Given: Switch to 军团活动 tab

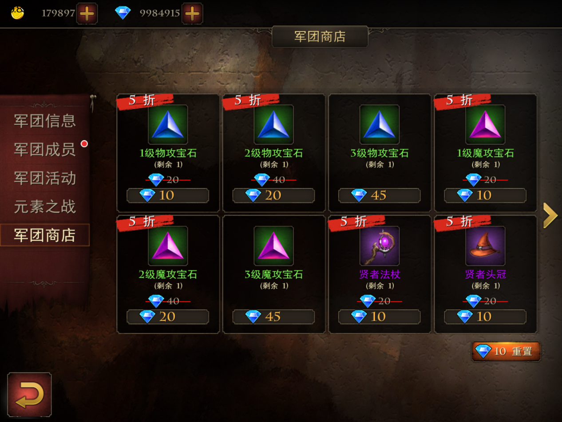Looking at the screenshot, I should pos(45,178).
